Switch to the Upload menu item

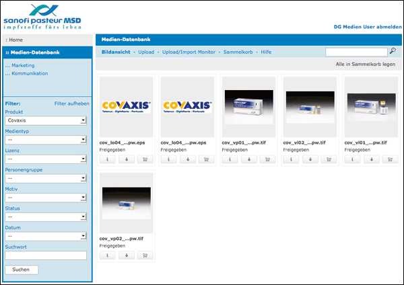(x=146, y=52)
